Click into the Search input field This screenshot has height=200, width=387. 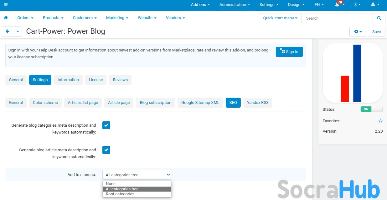pos(338,18)
